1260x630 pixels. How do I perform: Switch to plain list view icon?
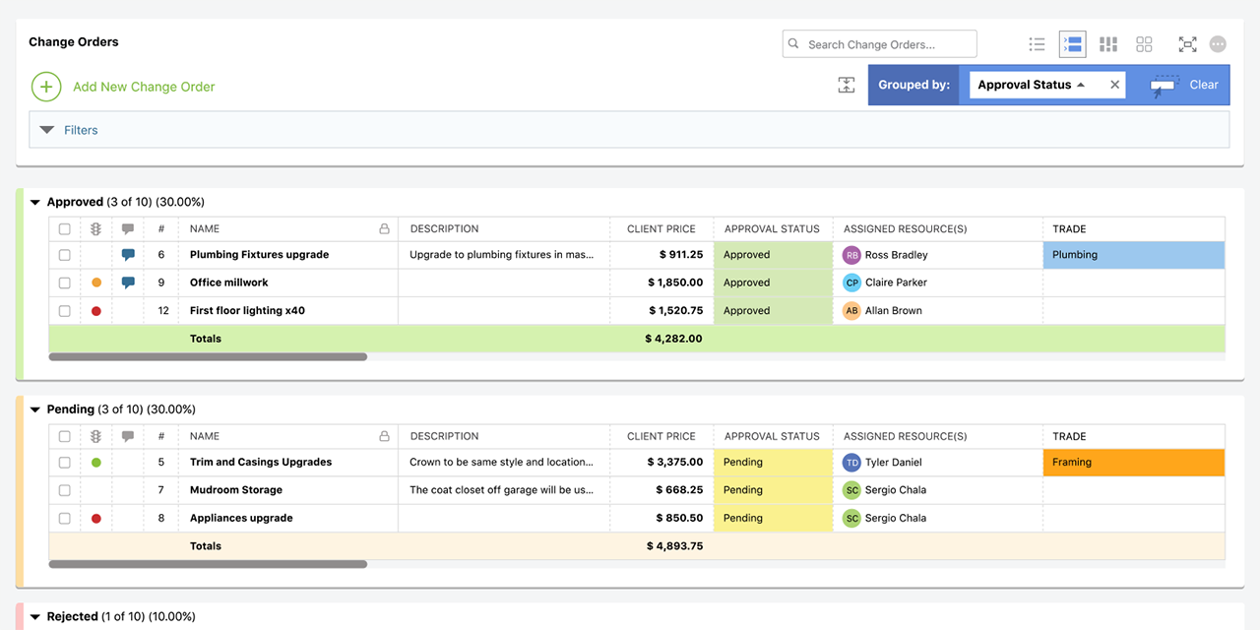(x=1037, y=44)
